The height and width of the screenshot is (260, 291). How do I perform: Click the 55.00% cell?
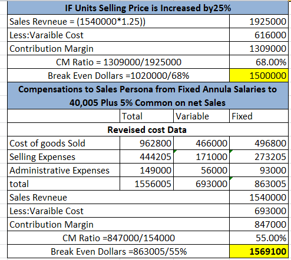tap(259, 238)
